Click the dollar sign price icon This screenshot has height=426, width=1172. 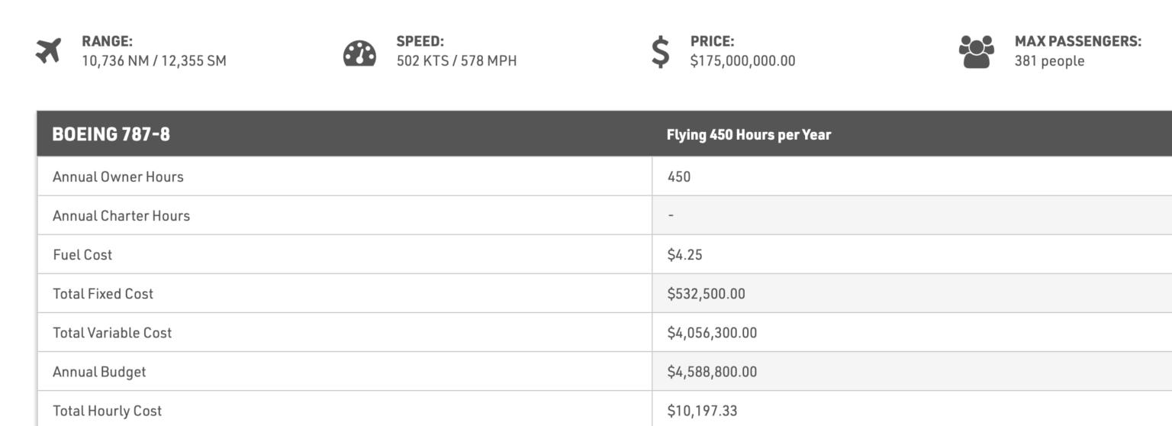661,52
